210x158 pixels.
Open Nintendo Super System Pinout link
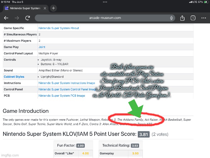59,28
